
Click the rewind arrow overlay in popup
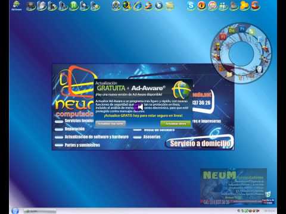(139, 107)
